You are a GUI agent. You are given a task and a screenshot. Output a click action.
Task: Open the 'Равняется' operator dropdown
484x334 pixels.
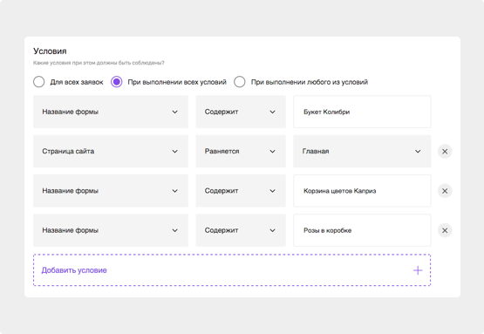tap(241, 151)
